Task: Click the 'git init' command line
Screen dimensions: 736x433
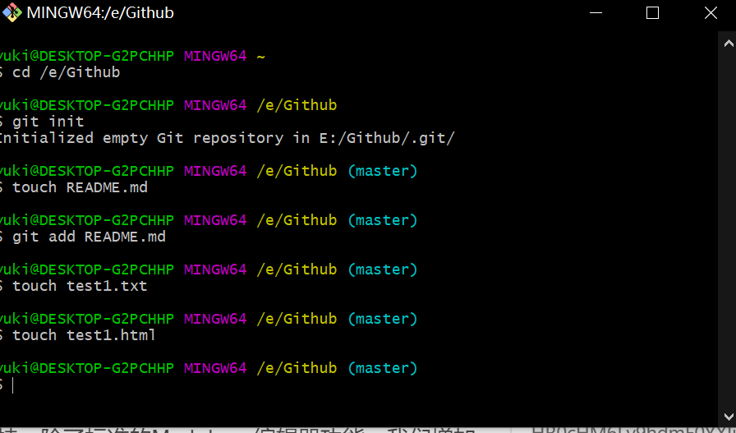Action: click(x=42, y=122)
